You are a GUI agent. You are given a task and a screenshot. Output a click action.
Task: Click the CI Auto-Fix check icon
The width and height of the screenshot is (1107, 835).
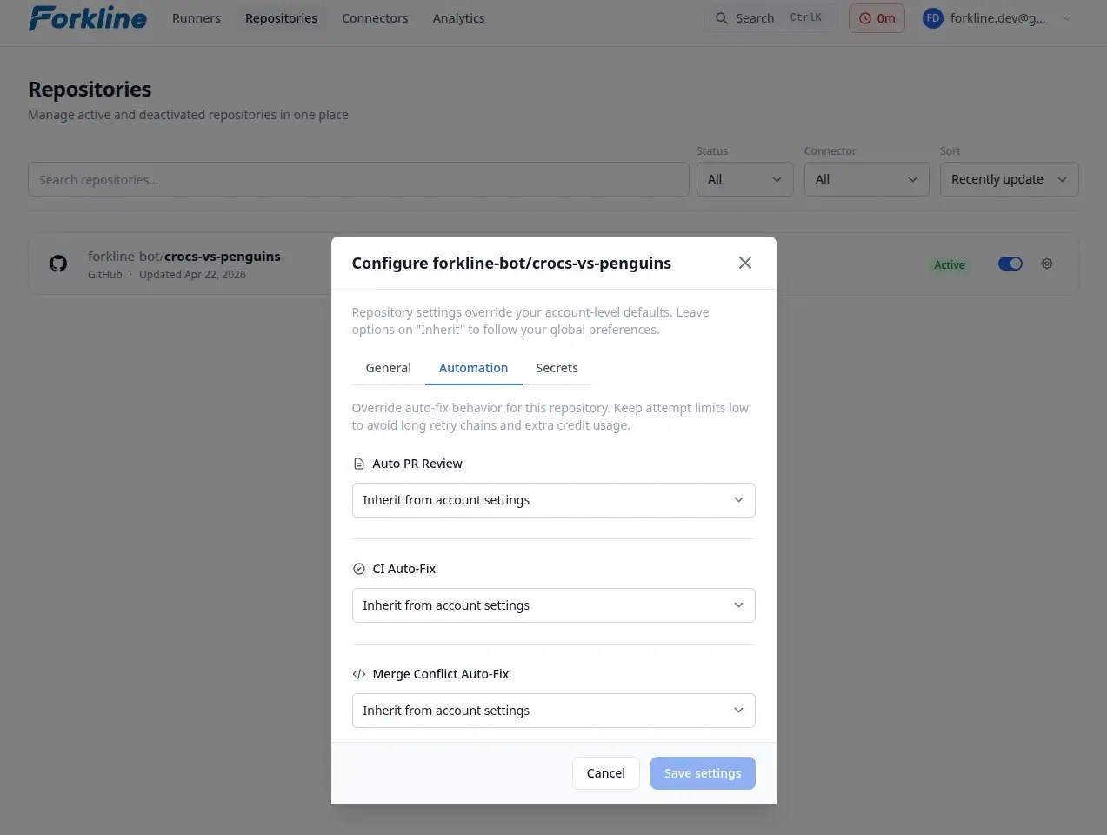[358, 569]
